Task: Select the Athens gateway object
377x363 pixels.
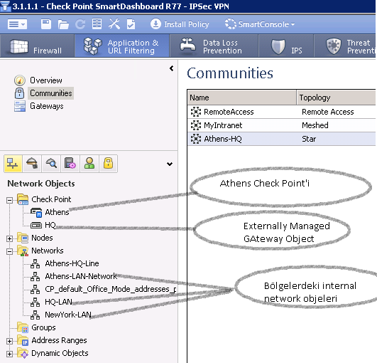Action: coord(57,212)
